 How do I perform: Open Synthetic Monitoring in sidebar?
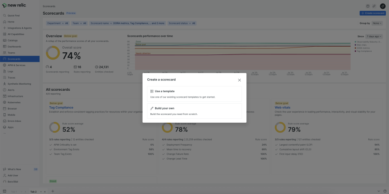coord(20,84)
